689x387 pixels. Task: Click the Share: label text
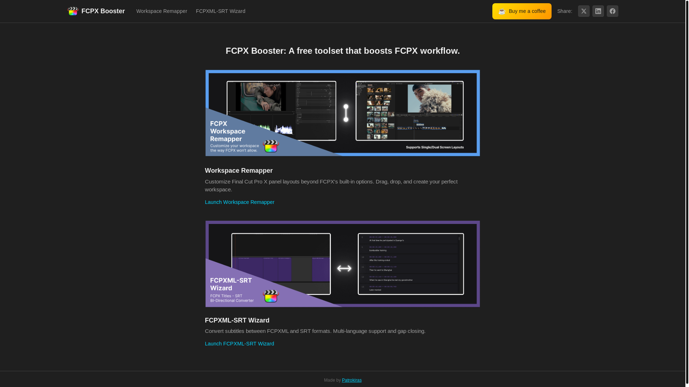(565, 11)
